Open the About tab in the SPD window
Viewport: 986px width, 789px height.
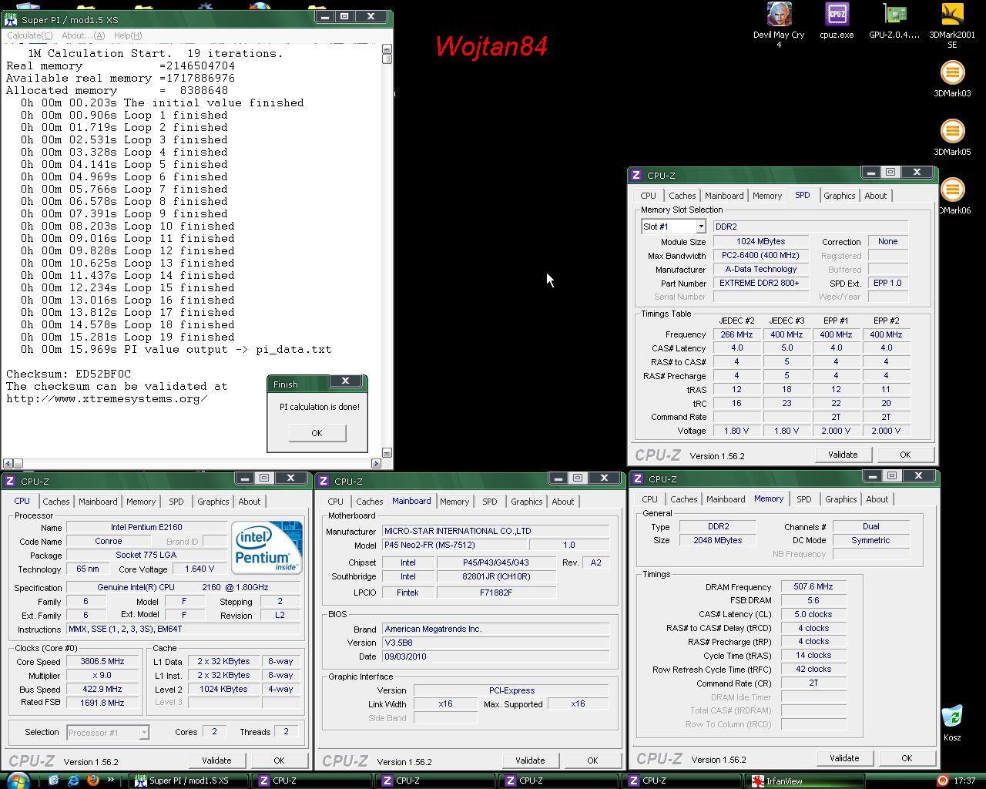pos(875,196)
